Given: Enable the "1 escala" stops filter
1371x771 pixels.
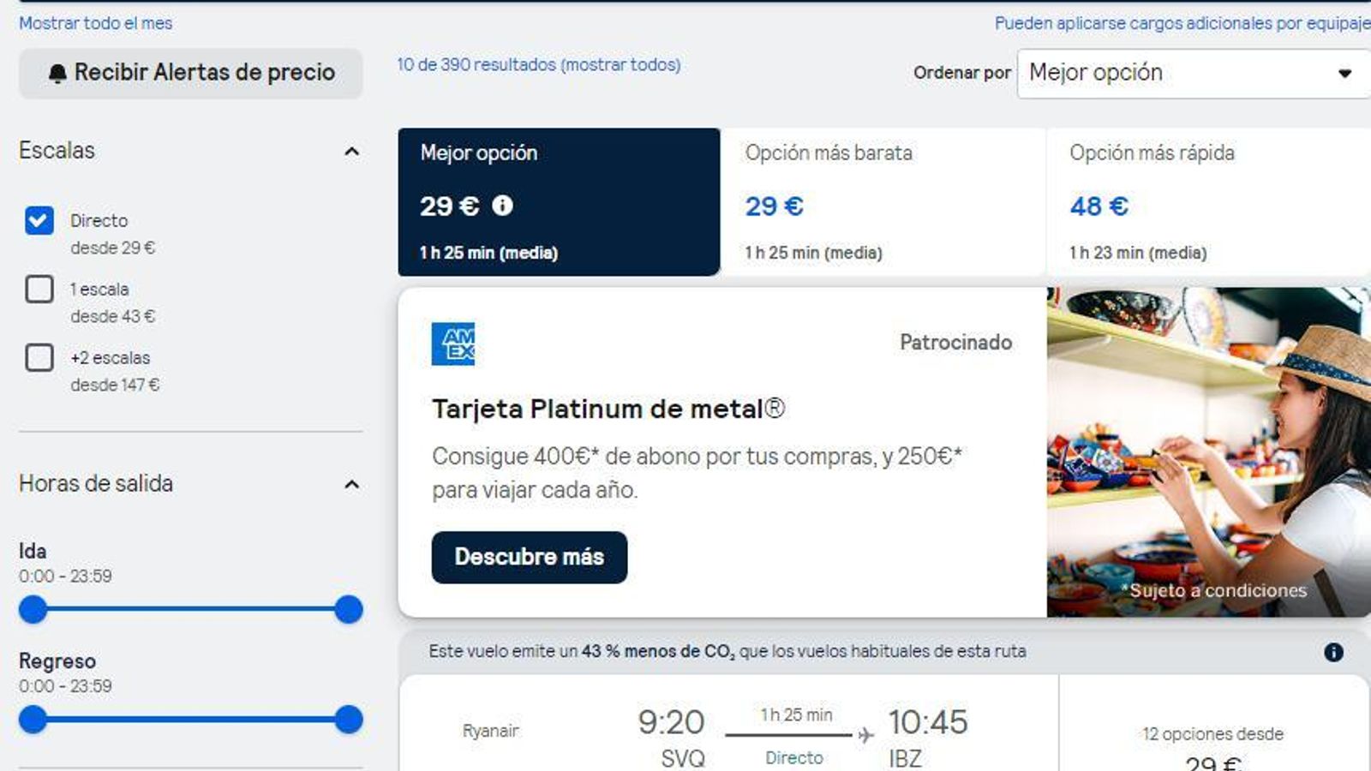Looking at the screenshot, I should 39,290.
